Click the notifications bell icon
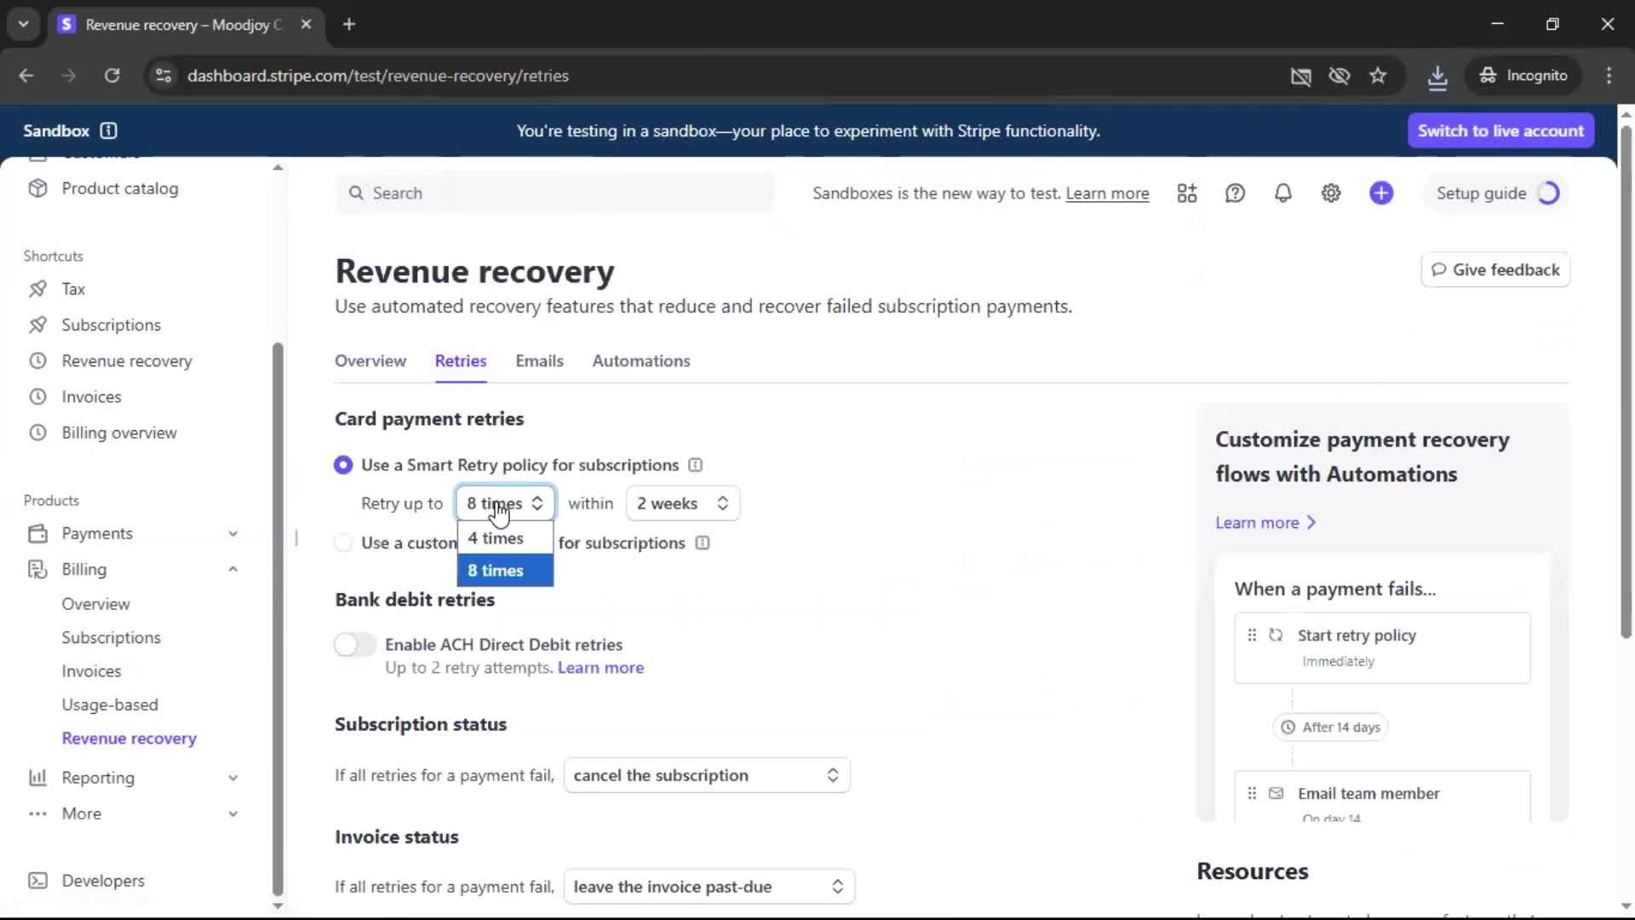1635x920 pixels. click(1282, 193)
